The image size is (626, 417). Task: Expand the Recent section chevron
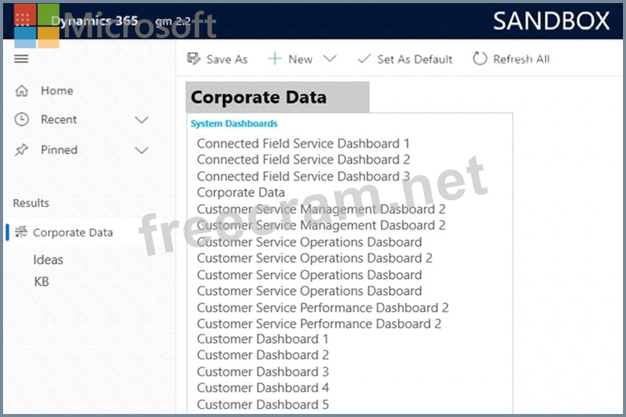point(141,120)
